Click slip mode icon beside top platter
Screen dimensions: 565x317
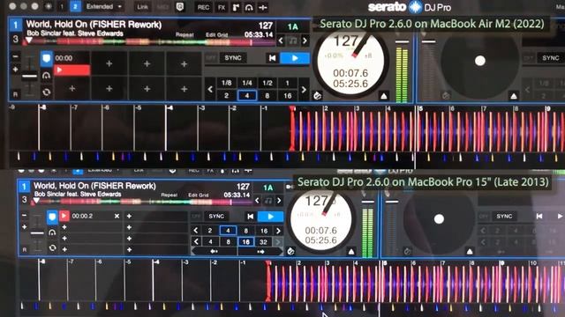pos(318,96)
